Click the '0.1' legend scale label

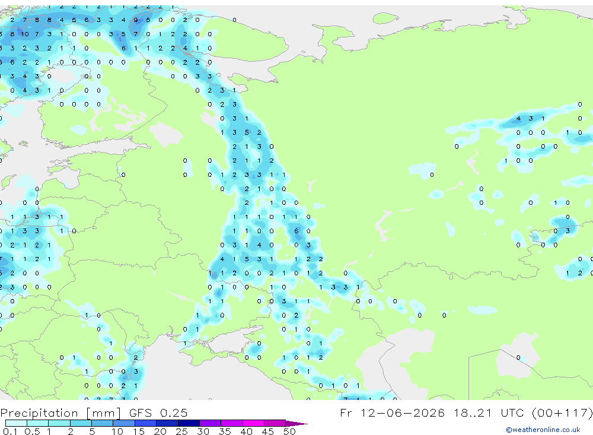(10, 431)
